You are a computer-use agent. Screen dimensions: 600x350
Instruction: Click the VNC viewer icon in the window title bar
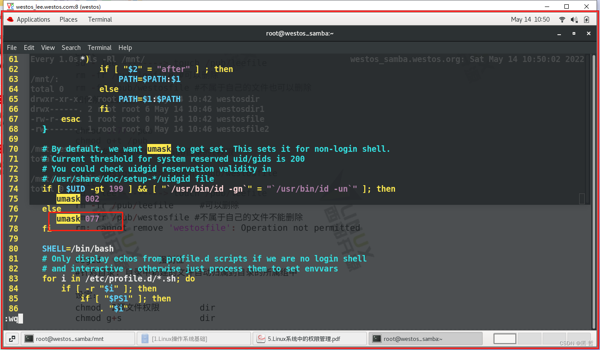pos(10,7)
